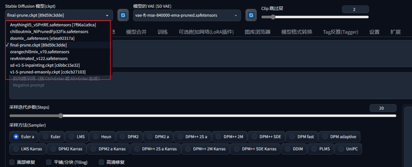The image size is (412, 167).
Task: Click the Clip skip value field
Action: [355, 10]
